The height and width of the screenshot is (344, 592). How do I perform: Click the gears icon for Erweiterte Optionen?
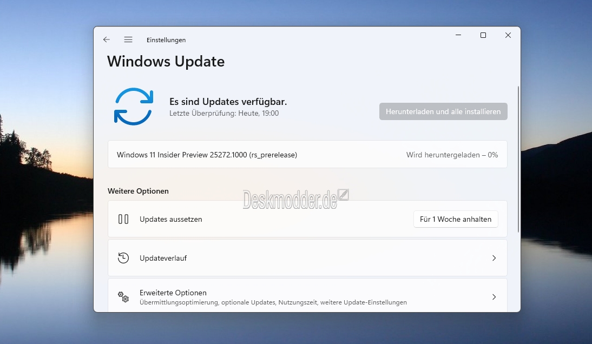(123, 297)
